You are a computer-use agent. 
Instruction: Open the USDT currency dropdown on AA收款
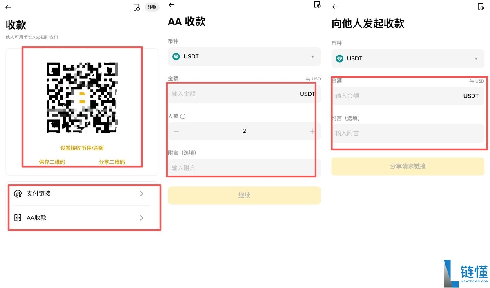coord(313,57)
